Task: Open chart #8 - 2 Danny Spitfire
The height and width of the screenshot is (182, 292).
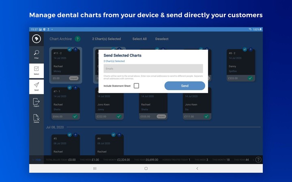Action: pyautogui.click(x=241, y=65)
